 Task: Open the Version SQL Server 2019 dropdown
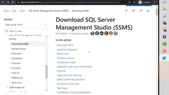click(26, 25)
